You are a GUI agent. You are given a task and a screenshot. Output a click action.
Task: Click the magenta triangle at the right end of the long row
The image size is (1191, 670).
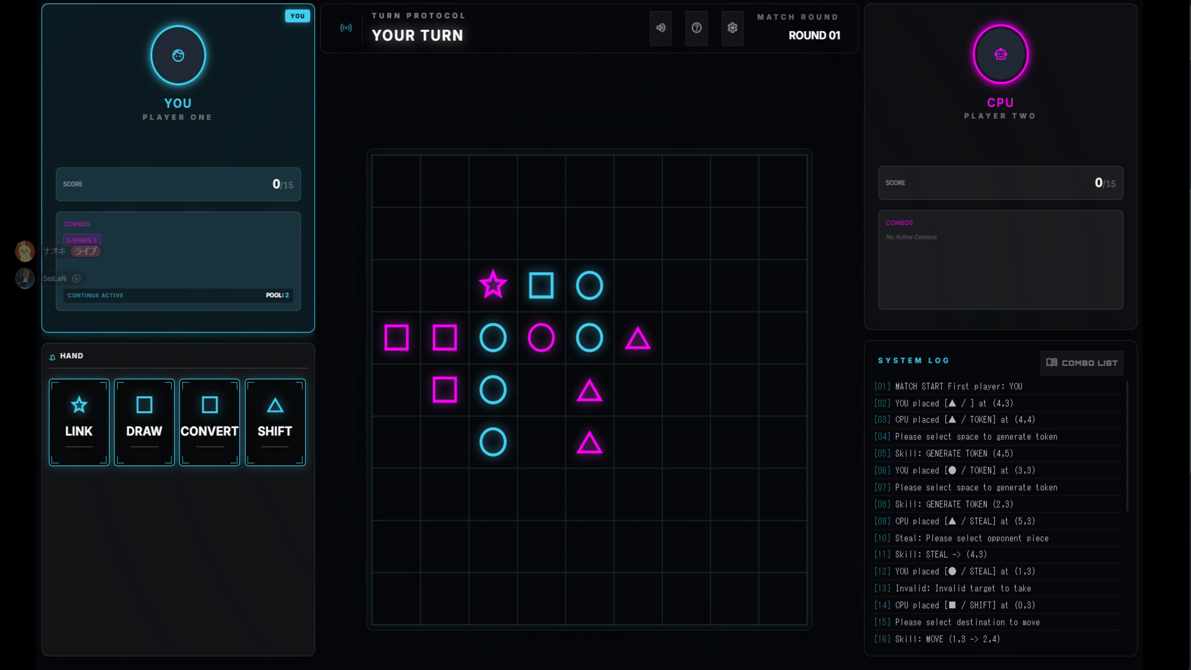[638, 338]
